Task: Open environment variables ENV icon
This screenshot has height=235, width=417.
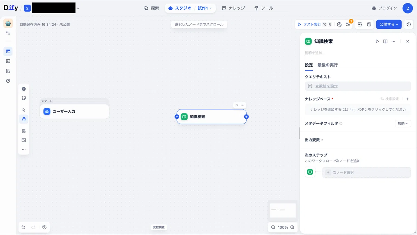Action: click(360, 25)
